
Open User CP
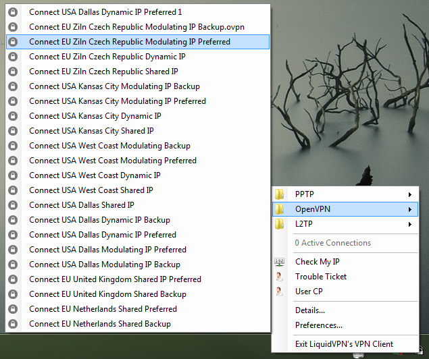coord(345,292)
